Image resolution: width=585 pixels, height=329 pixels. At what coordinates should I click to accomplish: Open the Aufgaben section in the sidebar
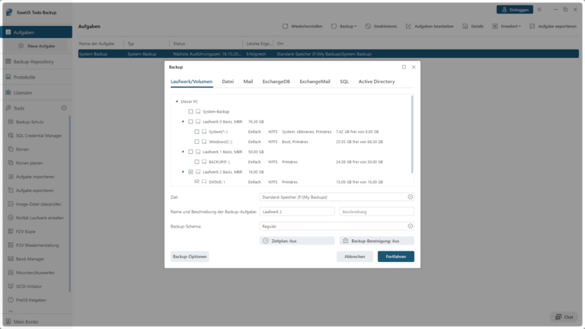click(37, 33)
